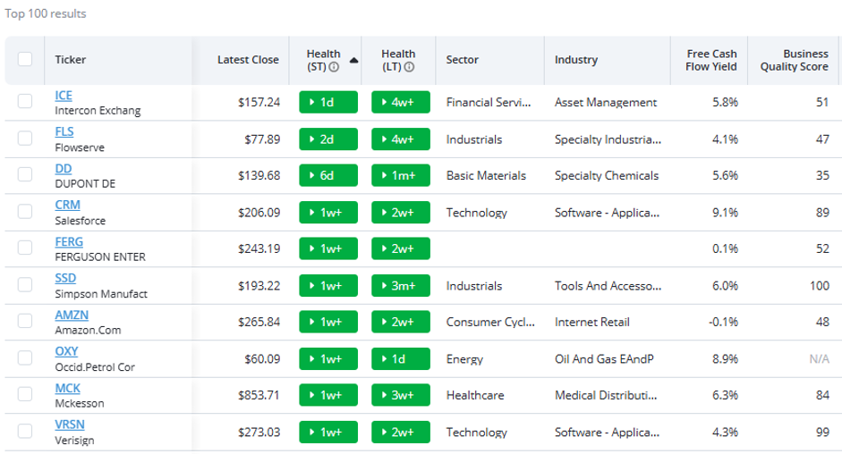Toggle the select-all checkbox in header
The width and height of the screenshot is (842, 454).
click(x=25, y=59)
